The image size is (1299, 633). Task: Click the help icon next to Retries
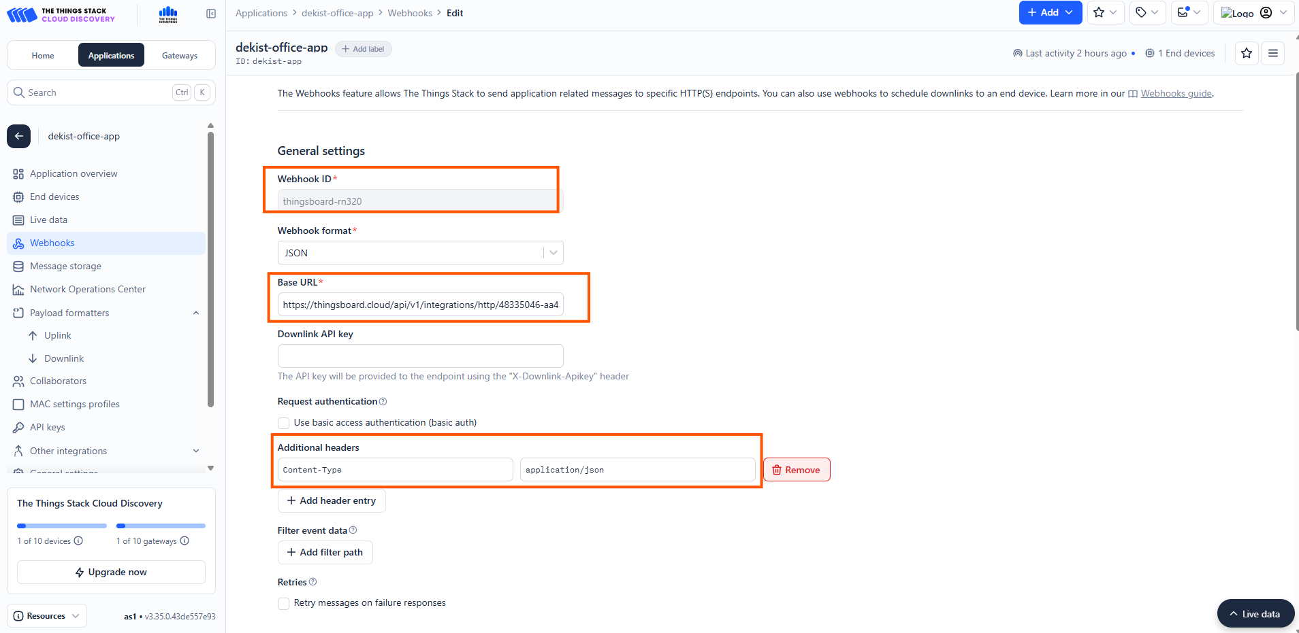(x=313, y=582)
